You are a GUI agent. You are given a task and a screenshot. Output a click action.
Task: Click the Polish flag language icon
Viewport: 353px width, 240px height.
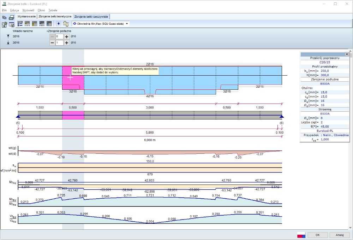(x=301, y=235)
